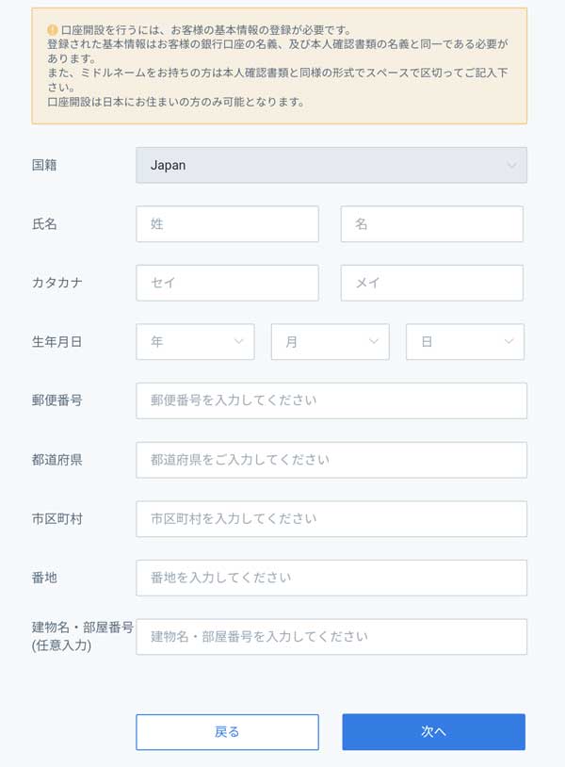The width and height of the screenshot is (565, 767).
Task: Focus the 建物名・部屋番号 building field
Action: [x=331, y=636]
